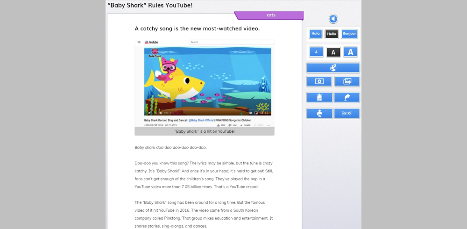Choose the largest A text size
Viewport: 467px width, 229px height.
350,52
